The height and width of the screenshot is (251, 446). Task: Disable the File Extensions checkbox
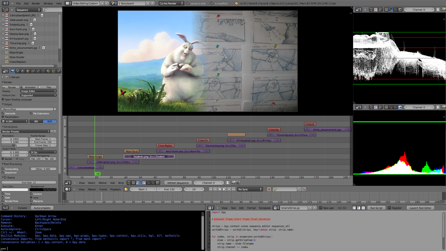pos(31,113)
